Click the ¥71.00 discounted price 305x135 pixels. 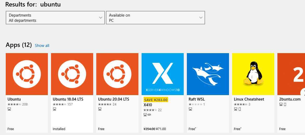click(161, 129)
